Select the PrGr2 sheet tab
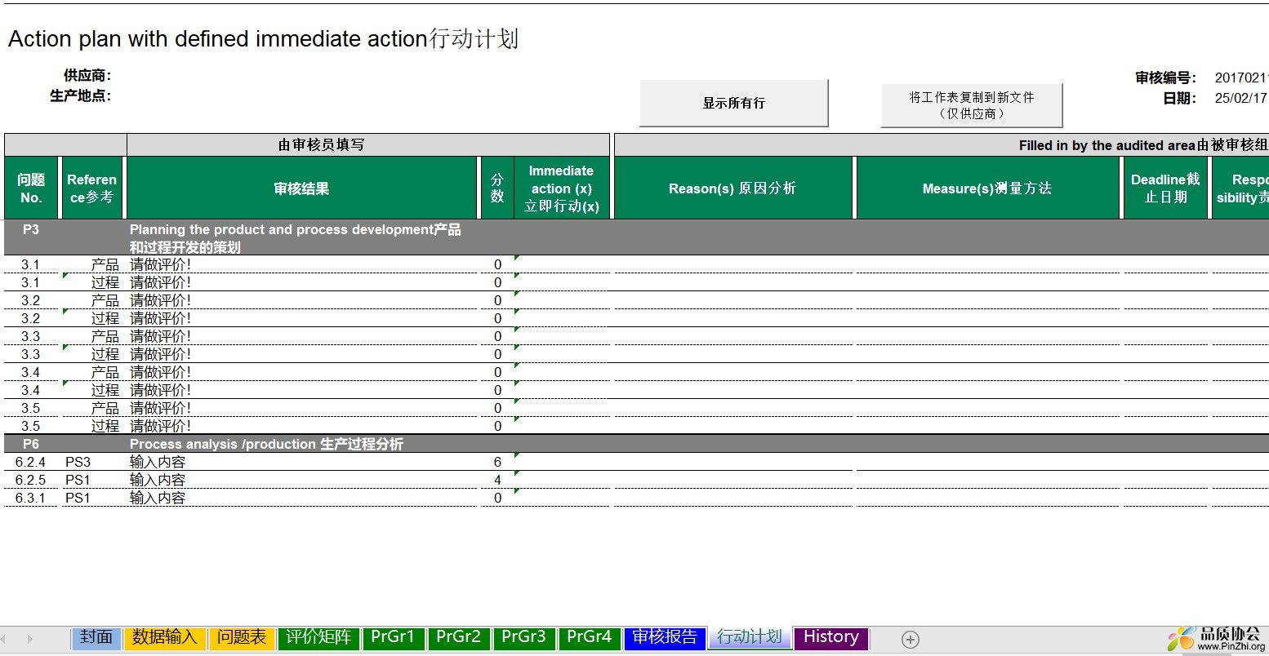This screenshot has width=1269, height=656. coord(458,637)
